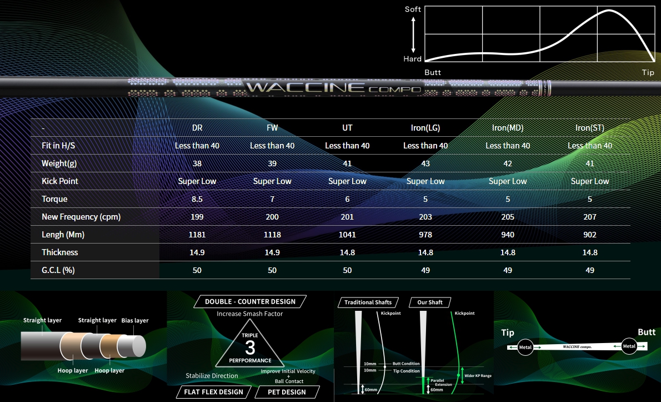
Task: Click the G.C.L value 50 under FW
Action: 272,270
